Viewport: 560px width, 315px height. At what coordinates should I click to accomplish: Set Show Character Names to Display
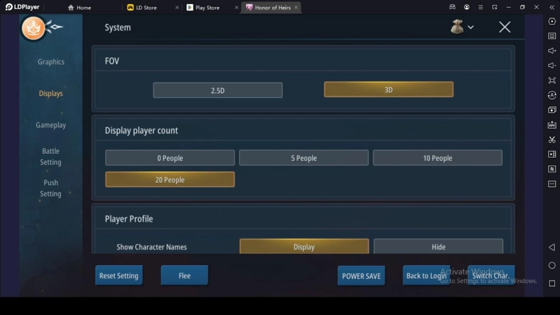coord(304,247)
